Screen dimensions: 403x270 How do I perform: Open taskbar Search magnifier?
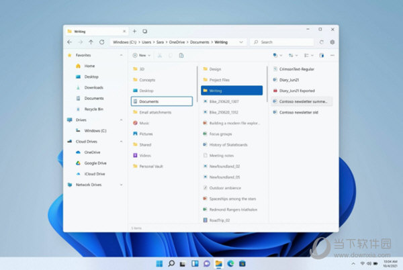pos(171,263)
